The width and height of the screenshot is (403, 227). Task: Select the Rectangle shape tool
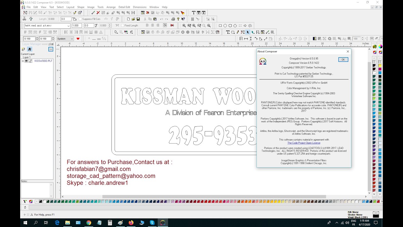tap(220, 26)
